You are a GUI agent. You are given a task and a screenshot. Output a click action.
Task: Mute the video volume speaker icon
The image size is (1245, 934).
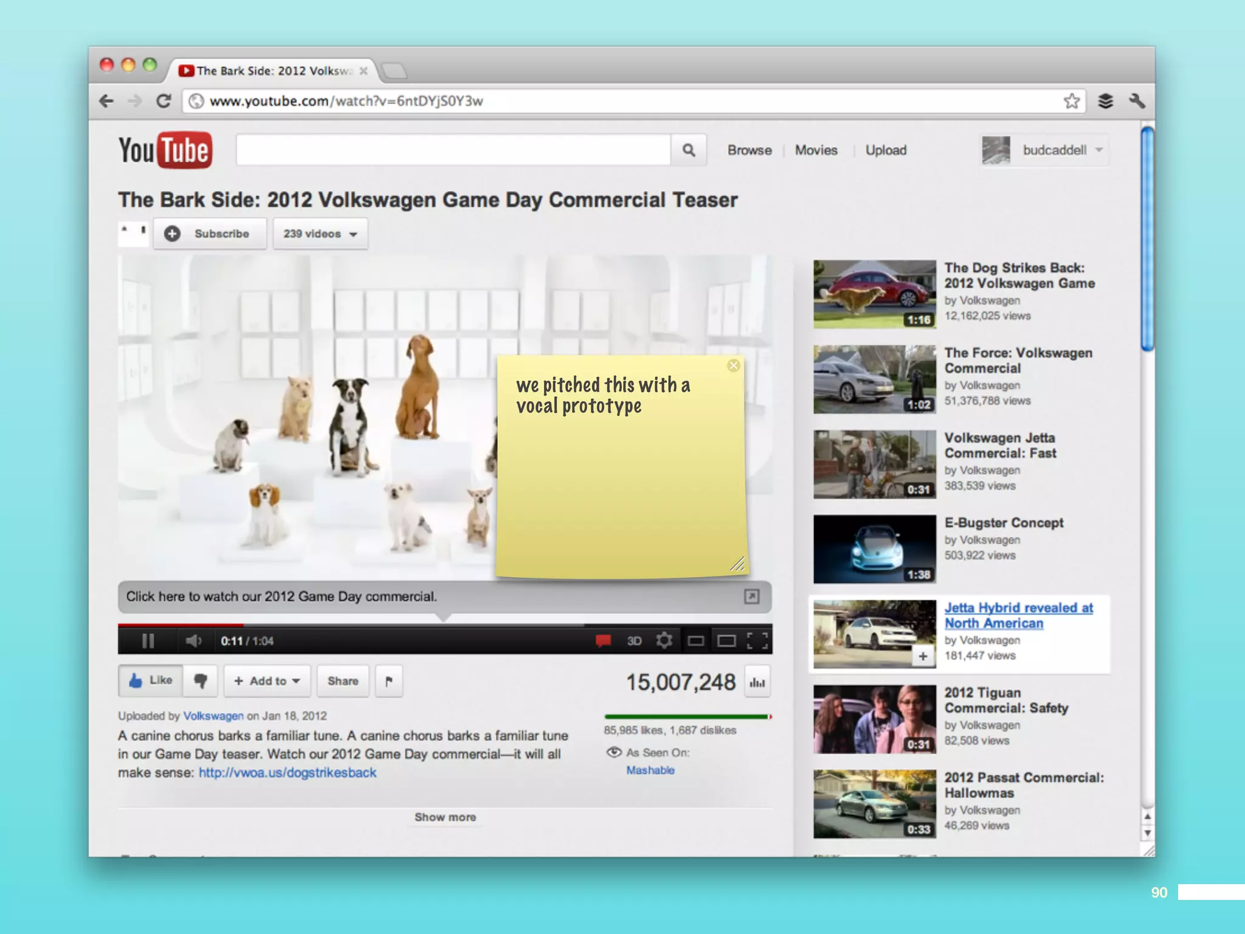(193, 641)
